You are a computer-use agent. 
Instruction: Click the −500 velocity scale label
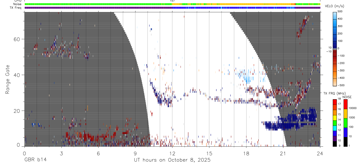click(x=341, y=85)
